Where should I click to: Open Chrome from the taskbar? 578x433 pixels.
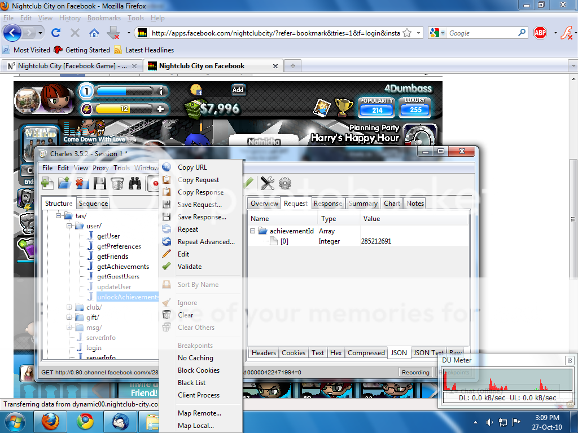click(x=85, y=422)
